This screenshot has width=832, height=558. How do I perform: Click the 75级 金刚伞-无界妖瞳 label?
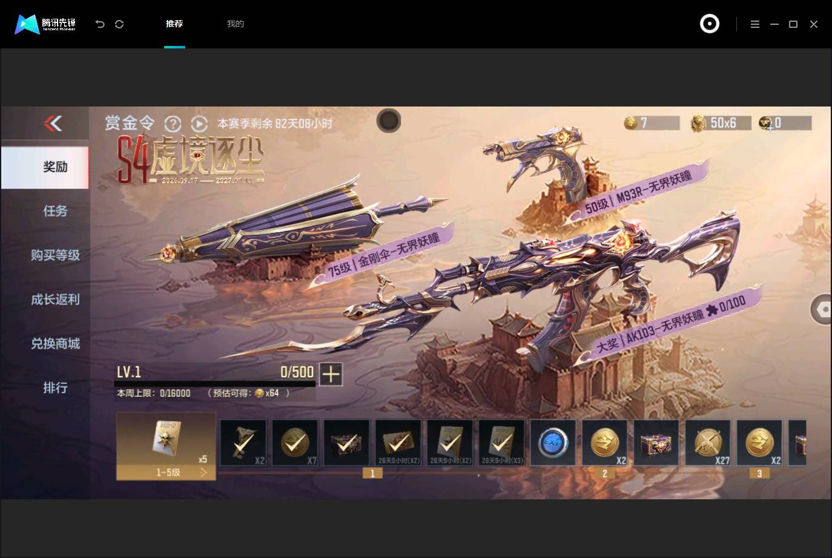coord(385,255)
